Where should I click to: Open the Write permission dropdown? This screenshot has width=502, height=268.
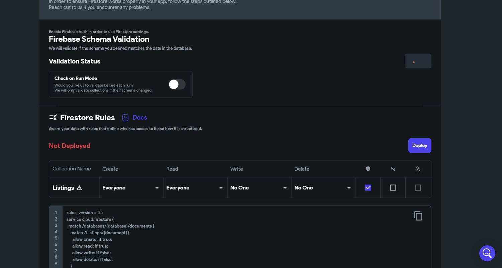tap(259, 188)
